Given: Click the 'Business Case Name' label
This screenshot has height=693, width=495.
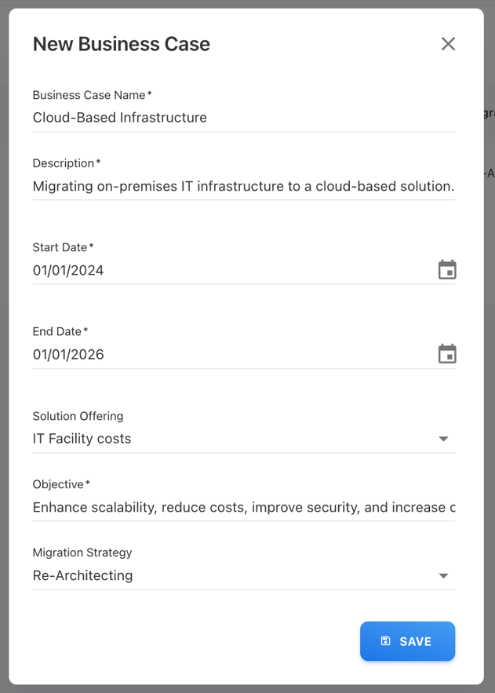Looking at the screenshot, I should (x=89, y=95).
